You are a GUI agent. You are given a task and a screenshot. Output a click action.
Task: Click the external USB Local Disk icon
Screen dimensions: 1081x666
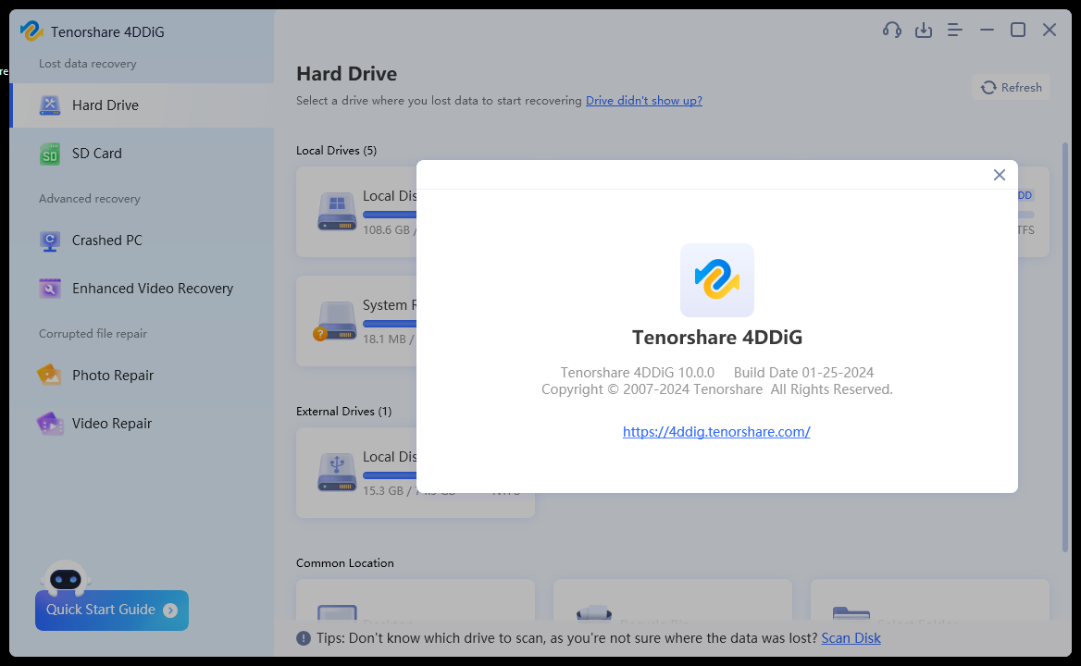coord(337,472)
